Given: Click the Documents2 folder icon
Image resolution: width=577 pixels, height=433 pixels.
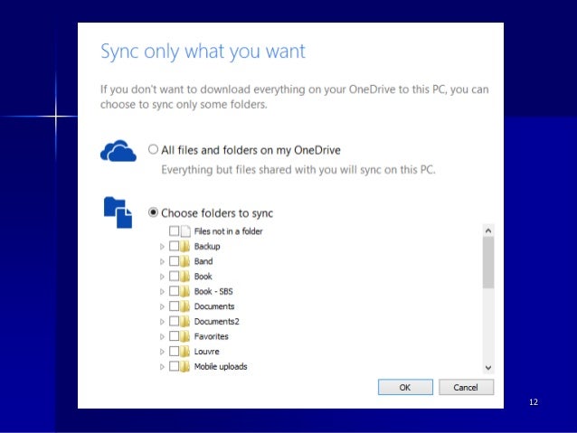Looking at the screenshot, I should point(185,322).
